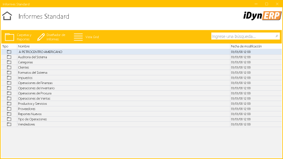Select the Operaciones de Finanzas row

pyautogui.click(x=142, y=83)
